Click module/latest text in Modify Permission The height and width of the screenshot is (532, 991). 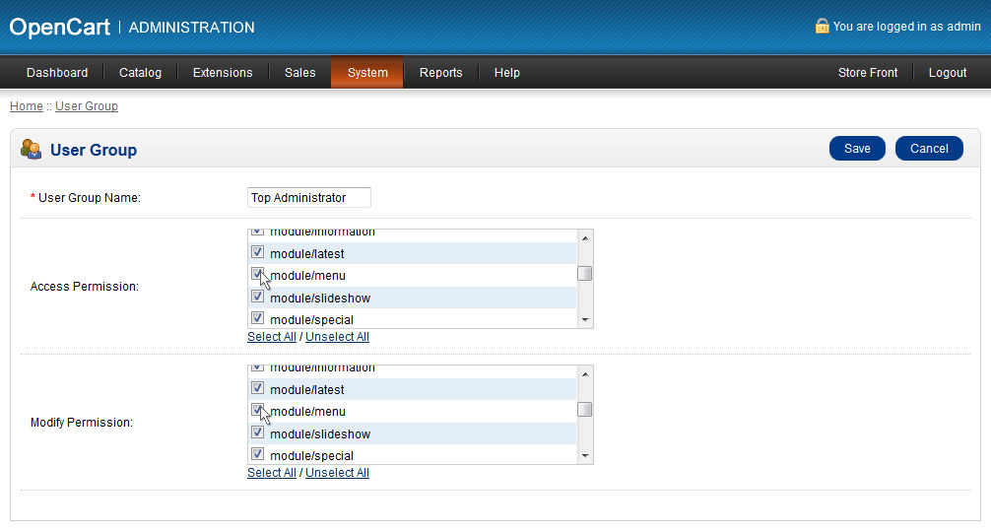click(x=307, y=390)
